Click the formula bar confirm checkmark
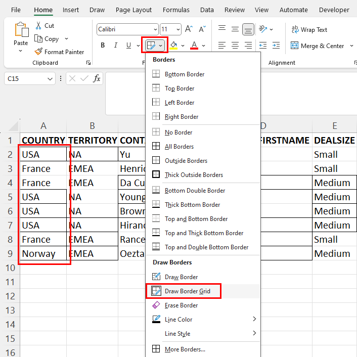This screenshot has width=357, height=357. pyautogui.click(x=84, y=78)
